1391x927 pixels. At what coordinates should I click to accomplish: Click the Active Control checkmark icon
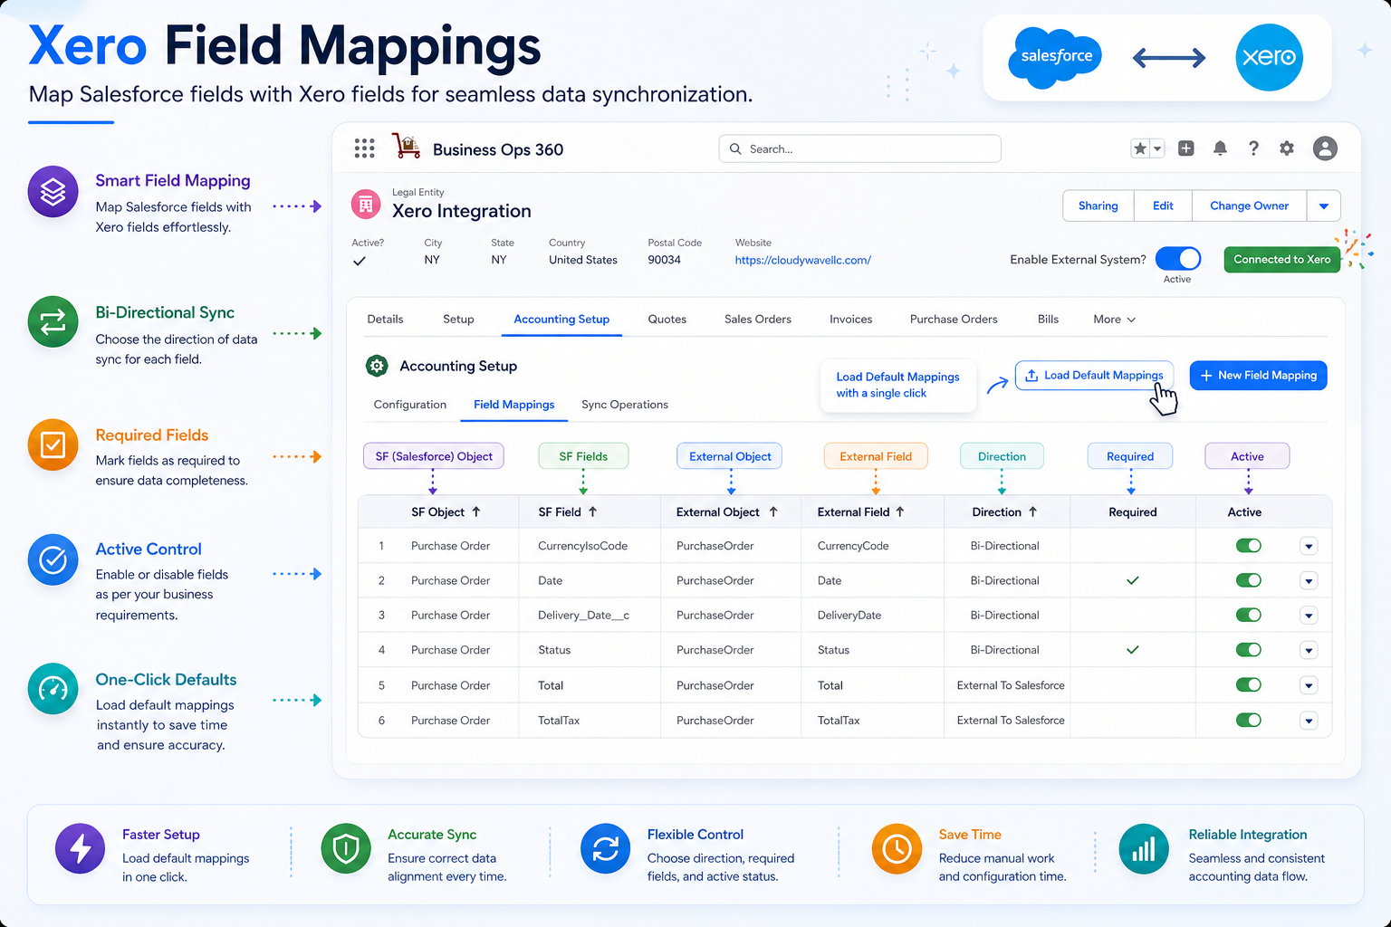click(53, 559)
